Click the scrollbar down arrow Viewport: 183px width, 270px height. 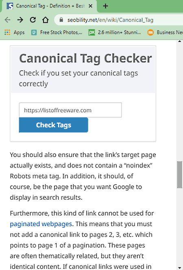pyautogui.click(x=180, y=268)
